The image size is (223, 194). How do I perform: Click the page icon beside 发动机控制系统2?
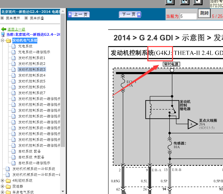[x=14, y=64]
